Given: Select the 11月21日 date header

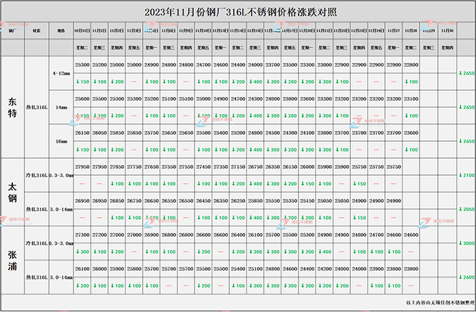Looking at the screenshot, I should pos(324,31).
